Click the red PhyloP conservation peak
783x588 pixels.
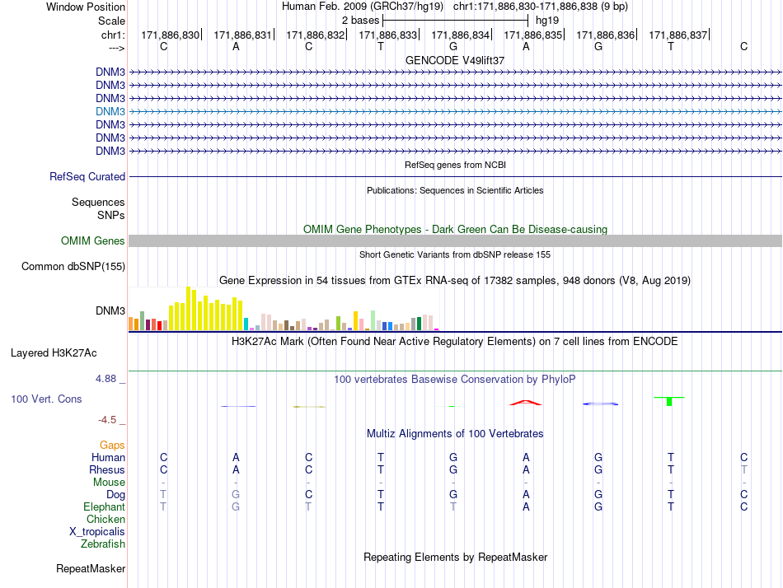pos(526,403)
